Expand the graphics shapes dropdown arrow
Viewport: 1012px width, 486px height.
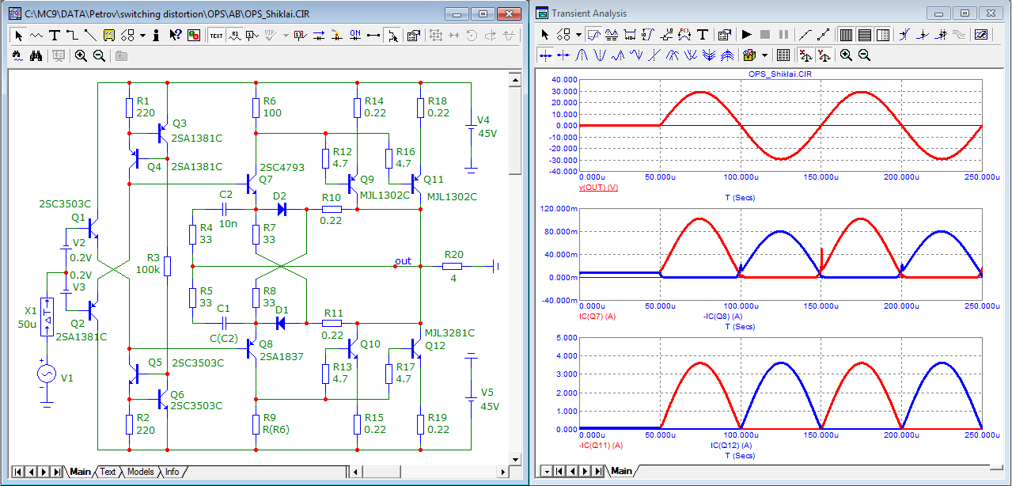143,35
